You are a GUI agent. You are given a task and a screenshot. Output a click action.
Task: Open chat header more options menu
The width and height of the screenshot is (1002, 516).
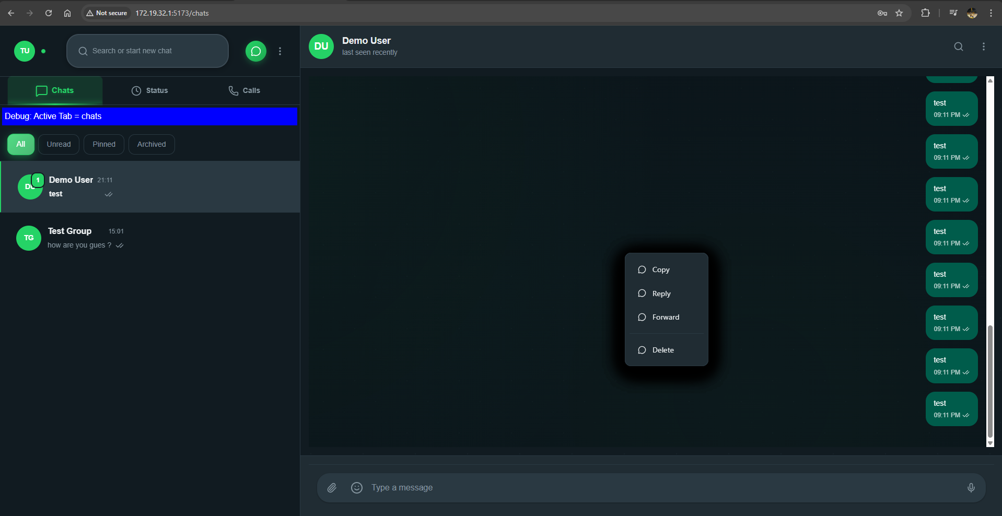click(x=983, y=46)
